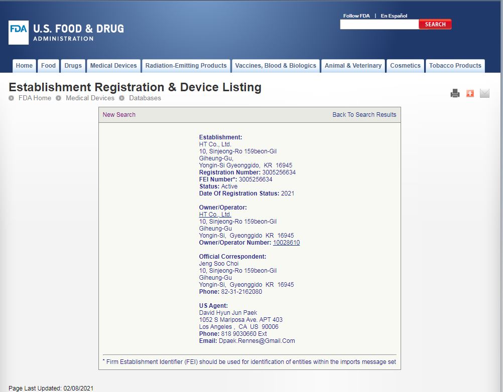Return via Back To Search Results link
503x392 pixels.
tap(364, 115)
